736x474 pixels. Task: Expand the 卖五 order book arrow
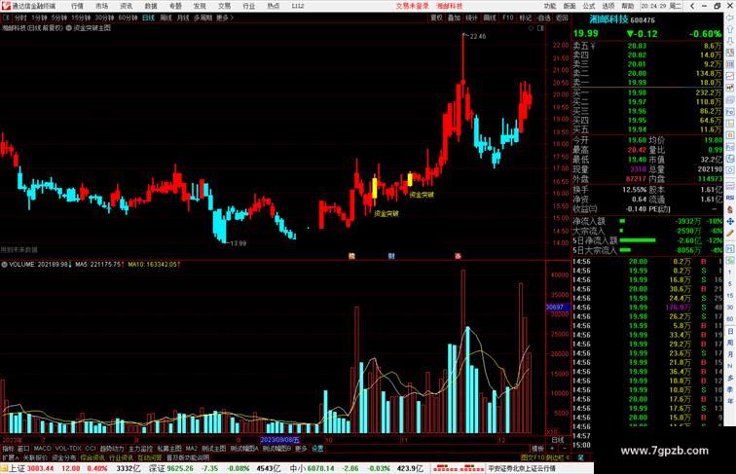tap(593, 46)
